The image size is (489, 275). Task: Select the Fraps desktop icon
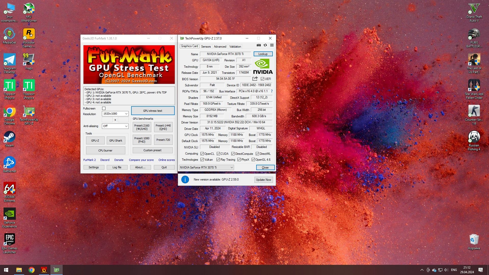[29, 62]
